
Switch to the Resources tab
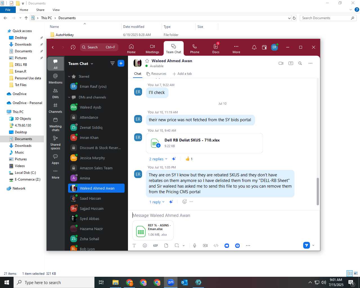(156, 74)
